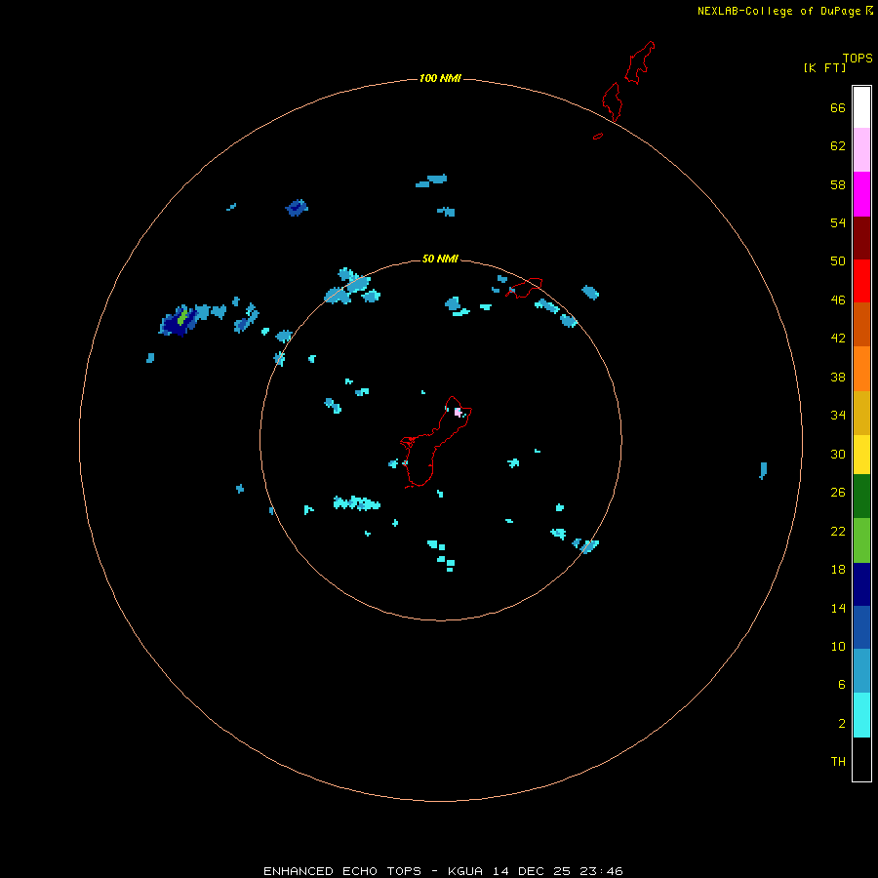This screenshot has width=878, height=878.
Task: Click the red outlined island on 50 NMI ring
Action: (525, 288)
